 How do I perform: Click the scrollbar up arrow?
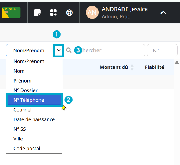coord(177,63)
